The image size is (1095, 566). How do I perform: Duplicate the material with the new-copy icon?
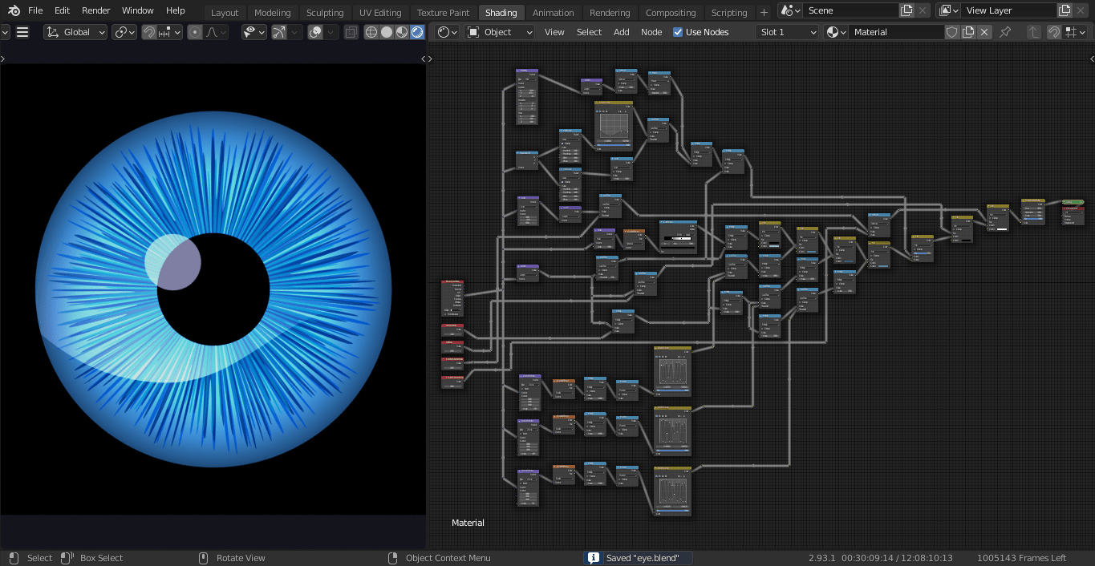(x=968, y=32)
